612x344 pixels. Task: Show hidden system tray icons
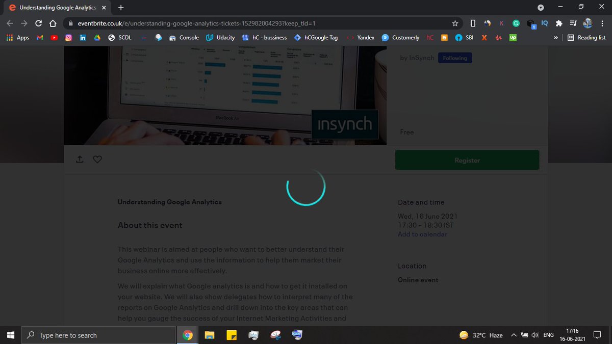514,335
